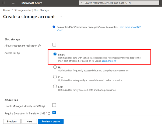Show info for Allow cross-tenant replication
This screenshot has width=162, height=125.
[x=39, y=46]
